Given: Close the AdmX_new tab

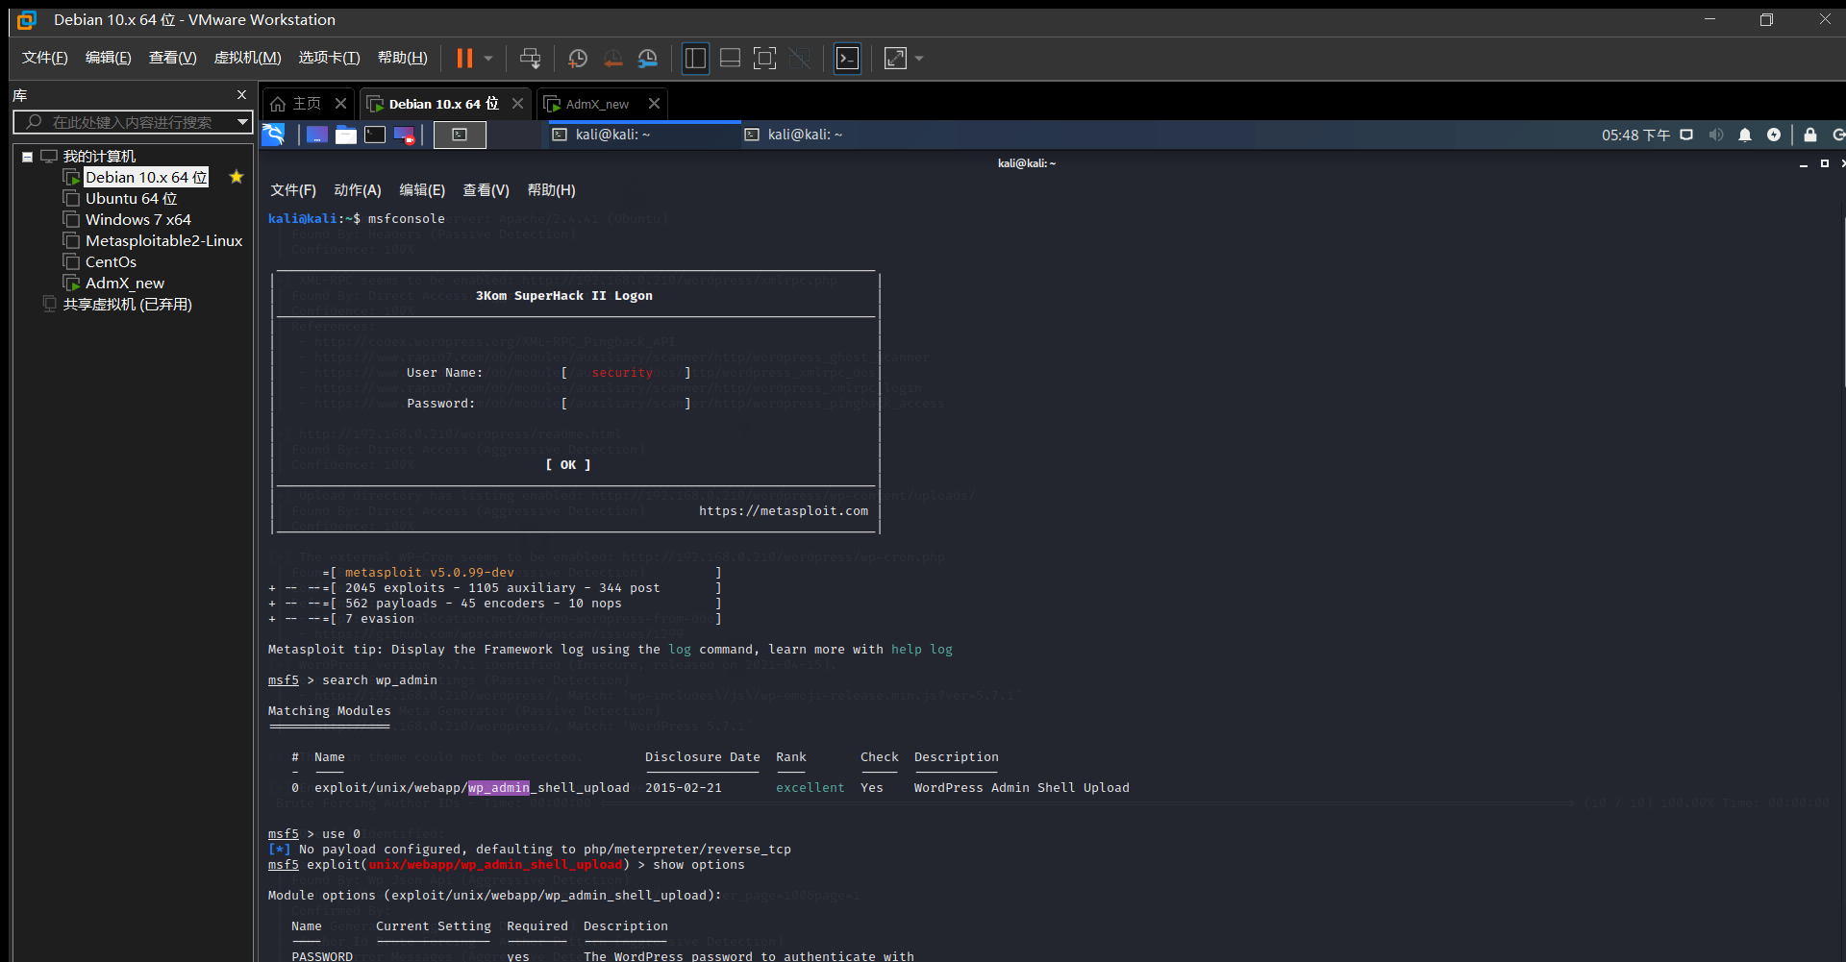Looking at the screenshot, I should pos(654,103).
